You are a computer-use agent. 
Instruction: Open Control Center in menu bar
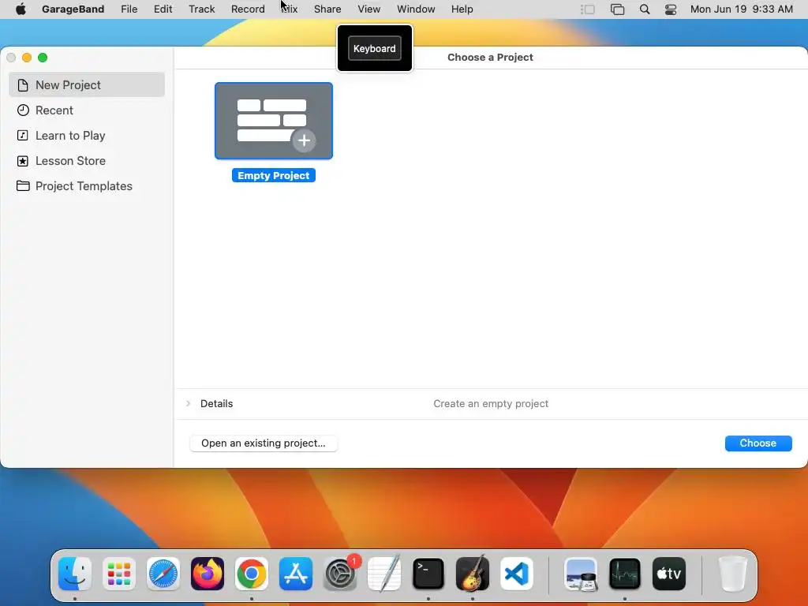click(671, 9)
